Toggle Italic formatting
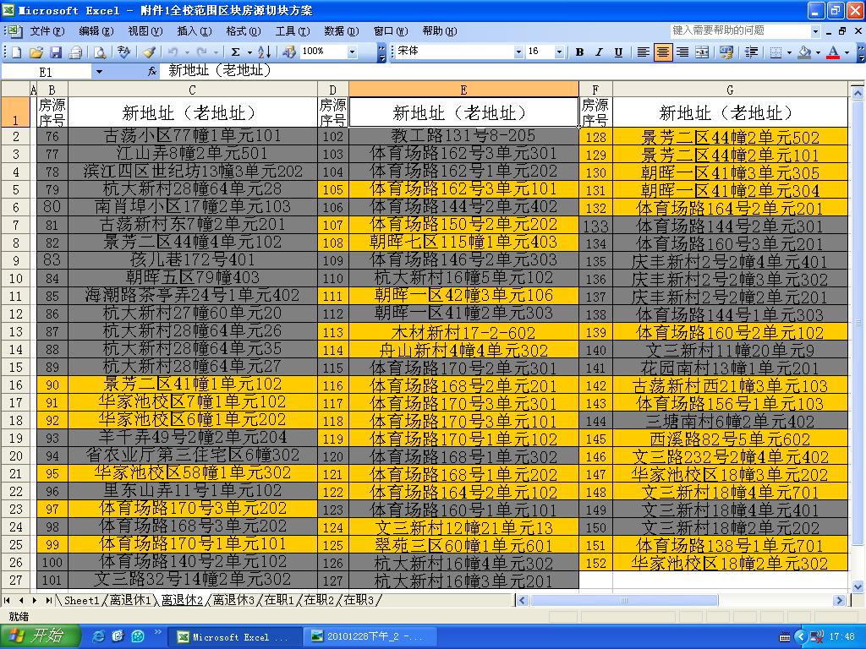 point(599,52)
